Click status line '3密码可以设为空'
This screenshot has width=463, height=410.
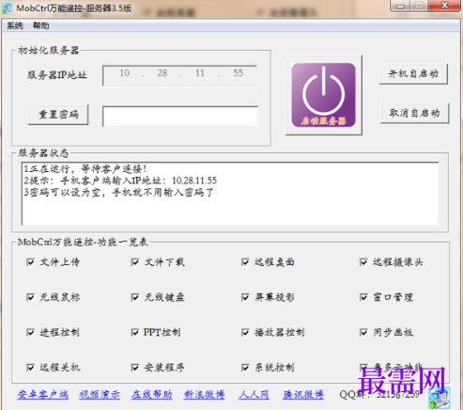[119, 192]
